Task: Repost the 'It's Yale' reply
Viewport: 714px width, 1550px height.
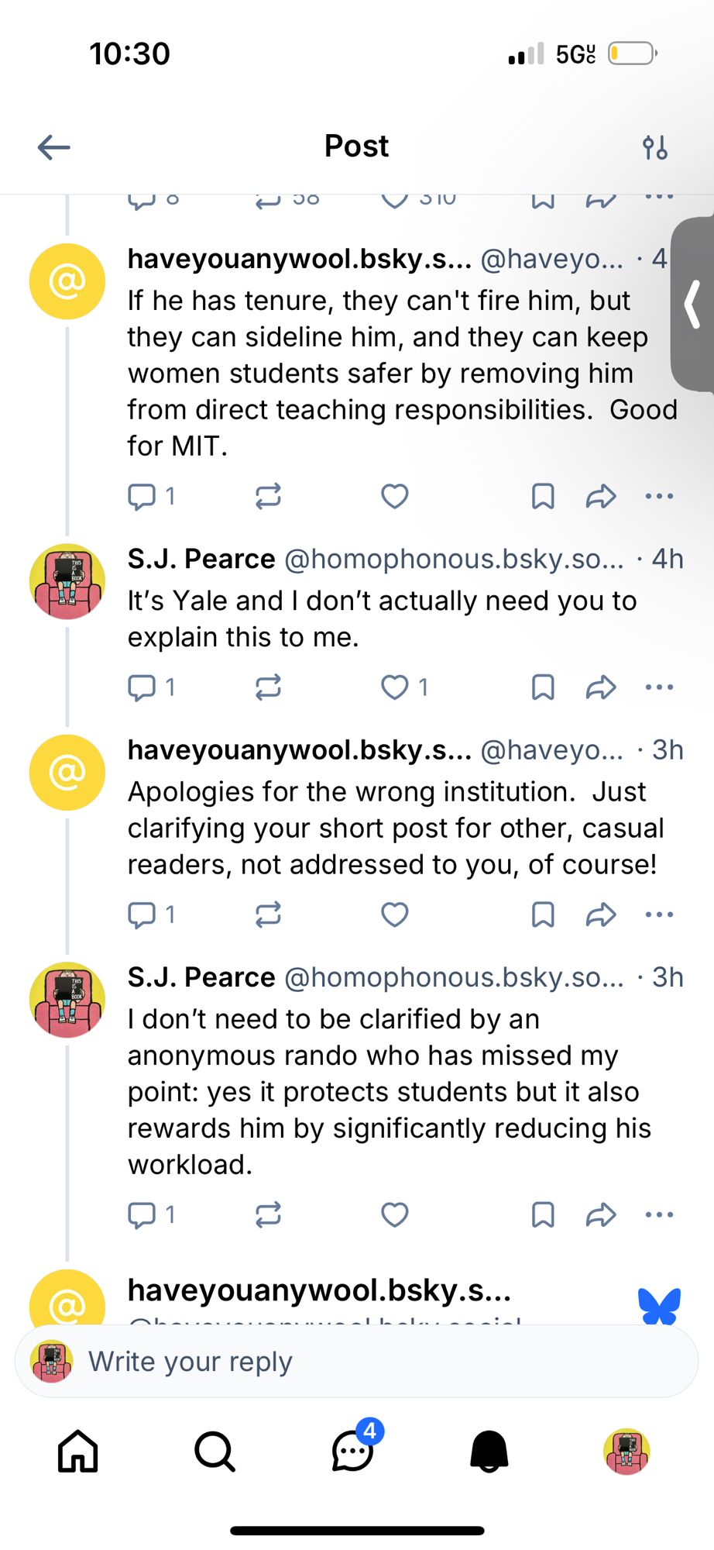Action: click(268, 687)
